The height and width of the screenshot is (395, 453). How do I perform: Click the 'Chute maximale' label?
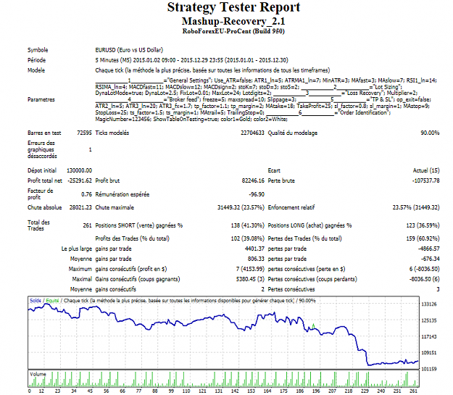(115, 207)
